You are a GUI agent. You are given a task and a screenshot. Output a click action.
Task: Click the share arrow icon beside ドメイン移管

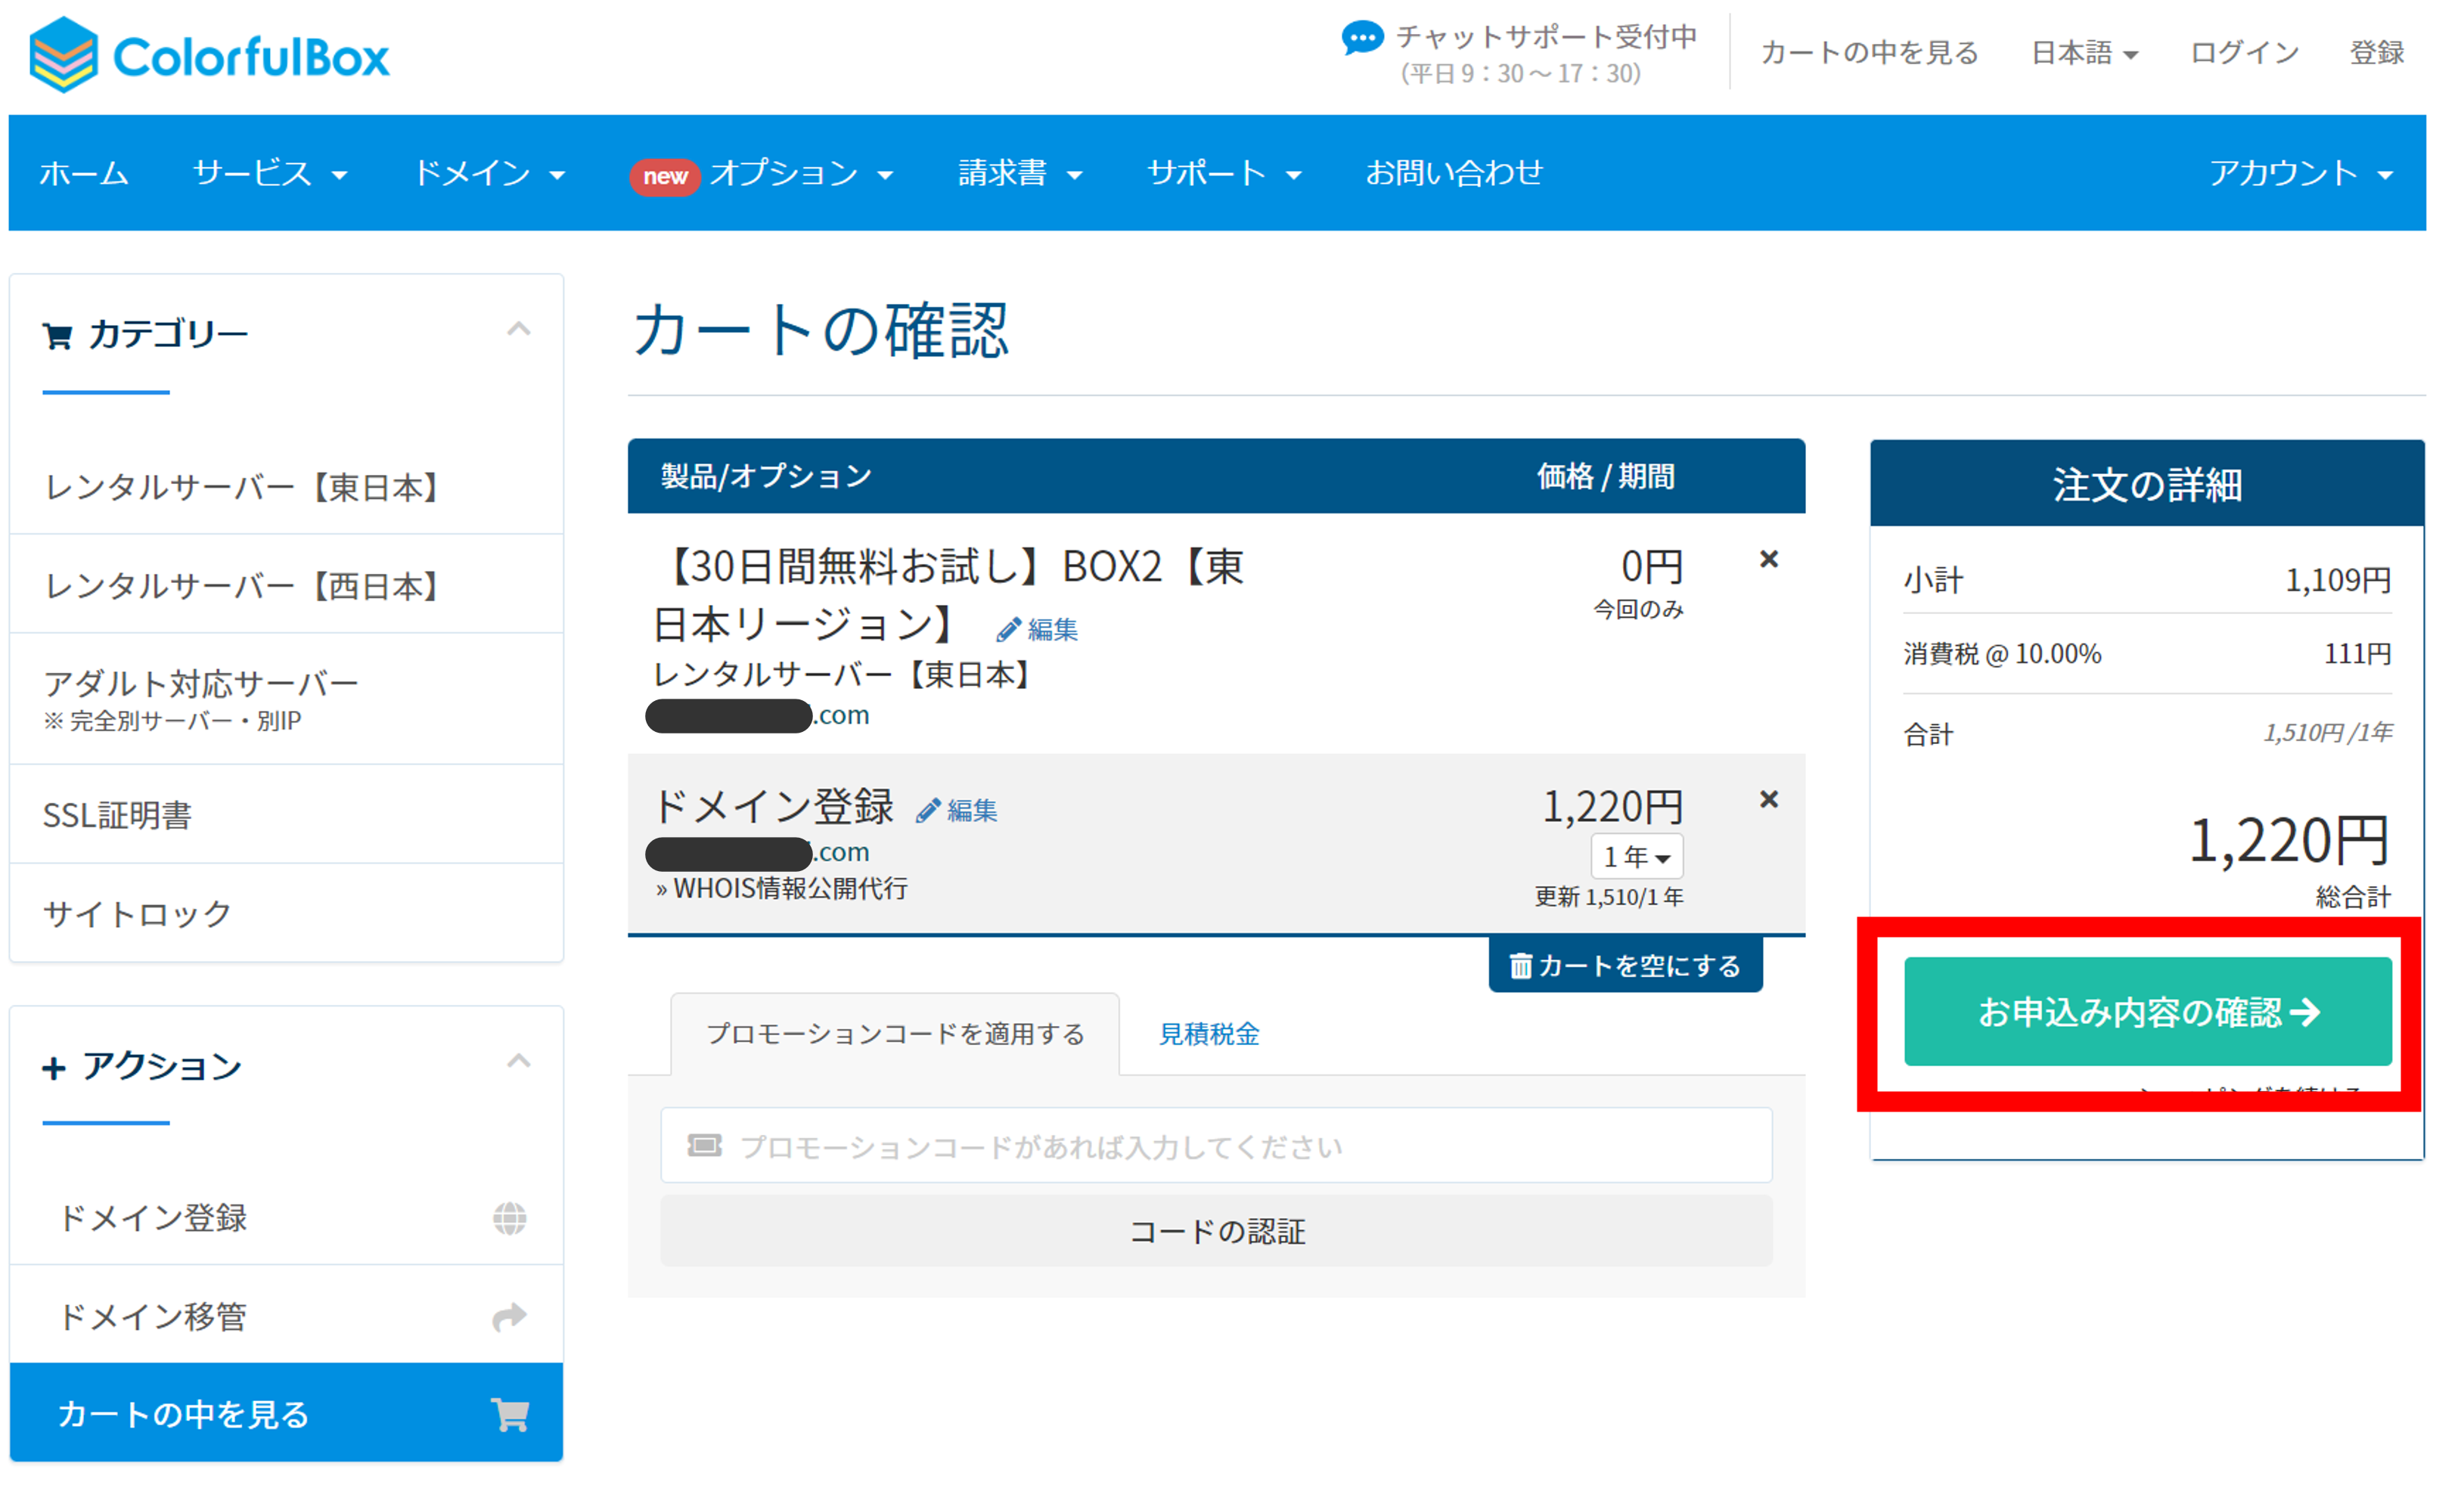pyautogui.click(x=509, y=1317)
